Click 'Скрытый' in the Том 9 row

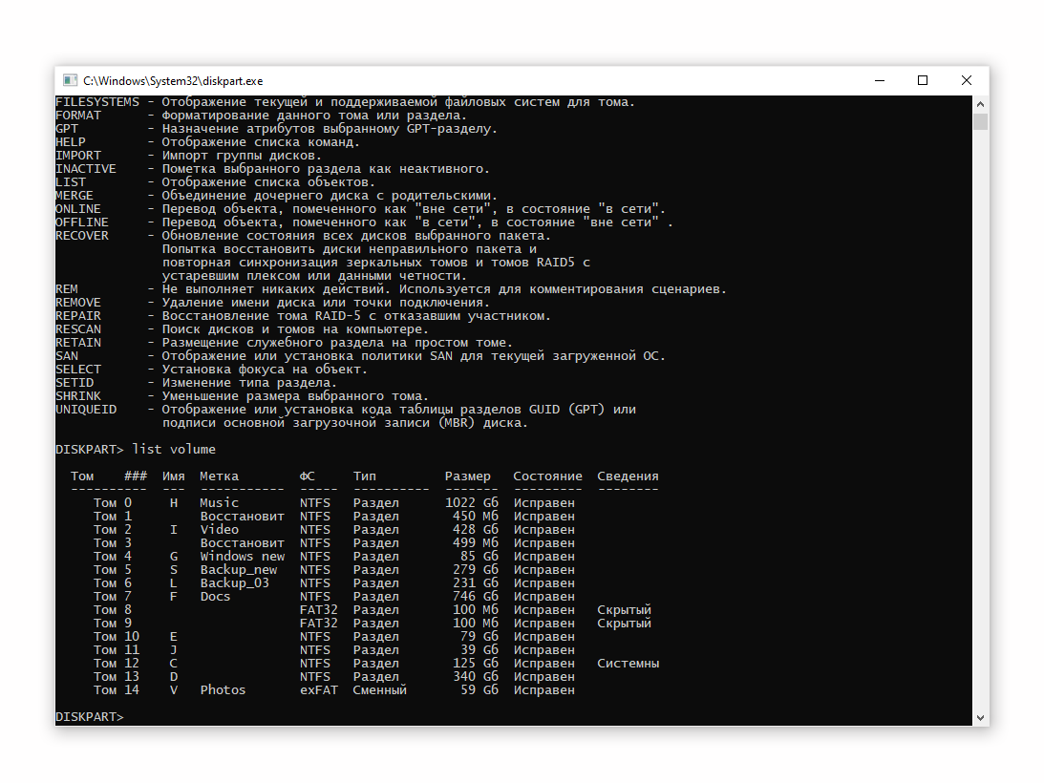[x=624, y=624]
